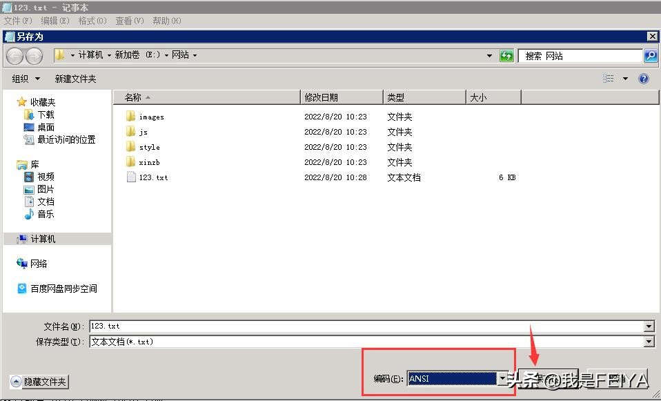Click the search magnifier icon
The width and height of the screenshot is (661, 401).
point(651,56)
